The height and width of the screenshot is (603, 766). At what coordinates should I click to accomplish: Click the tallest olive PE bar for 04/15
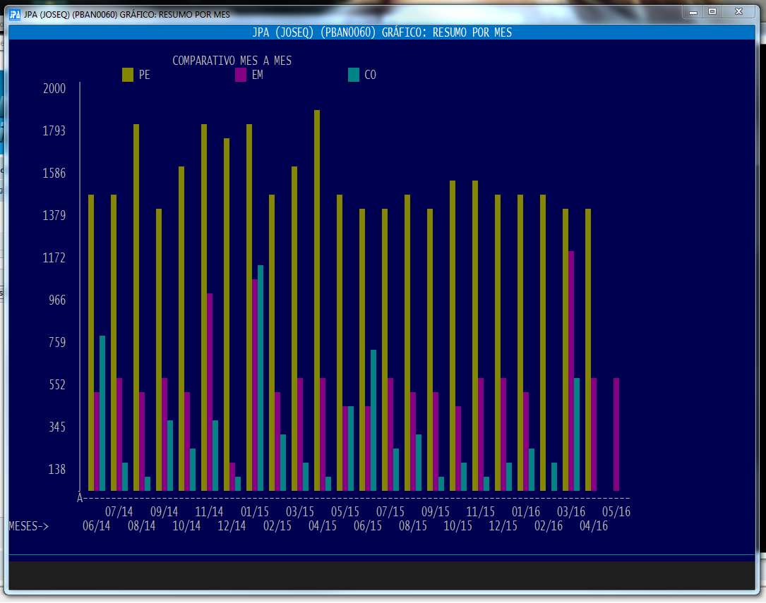click(317, 300)
